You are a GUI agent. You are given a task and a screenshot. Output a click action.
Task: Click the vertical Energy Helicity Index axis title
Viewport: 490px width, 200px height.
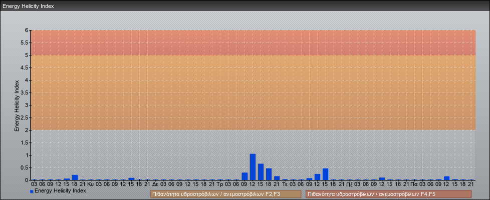pyautogui.click(x=17, y=105)
